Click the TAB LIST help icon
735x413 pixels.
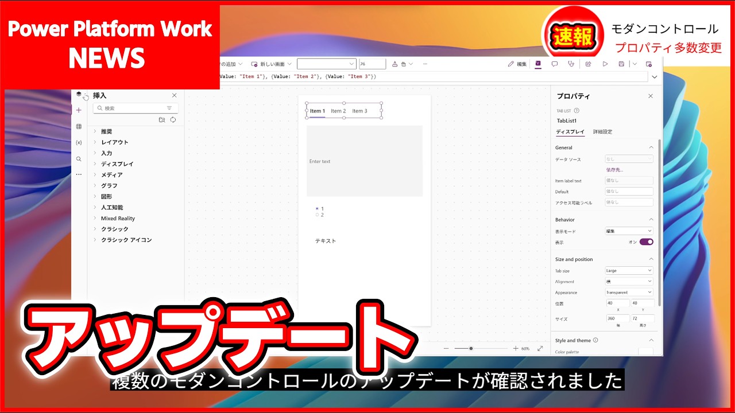point(577,111)
